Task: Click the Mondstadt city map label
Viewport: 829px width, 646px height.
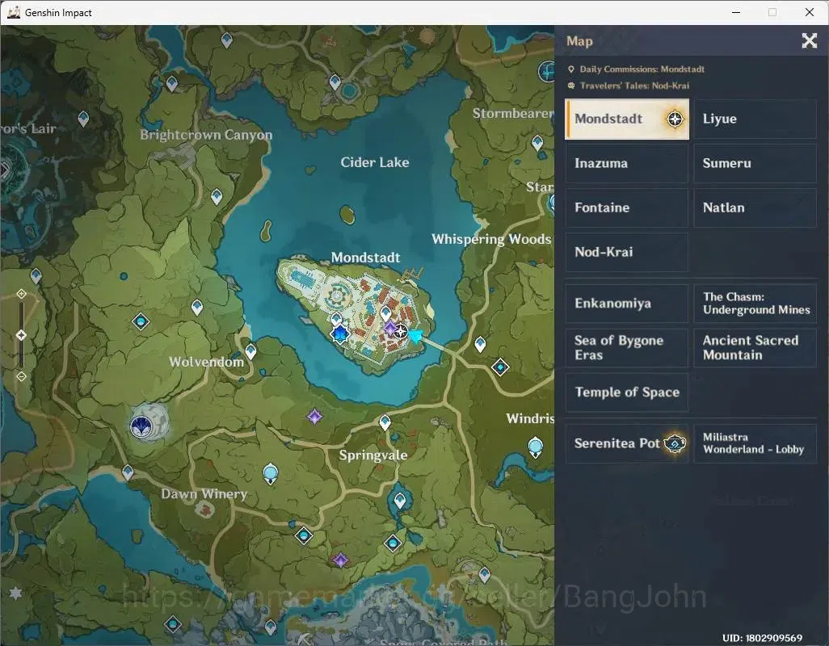Action: point(366,258)
